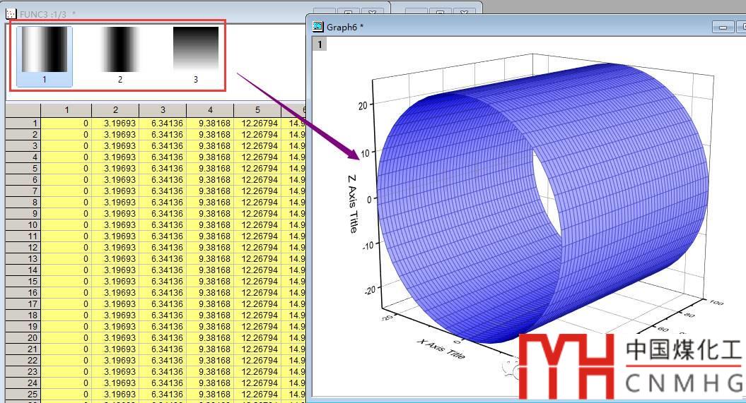
Task: Select matrix object thumbnail 3
Action: coord(196,51)
